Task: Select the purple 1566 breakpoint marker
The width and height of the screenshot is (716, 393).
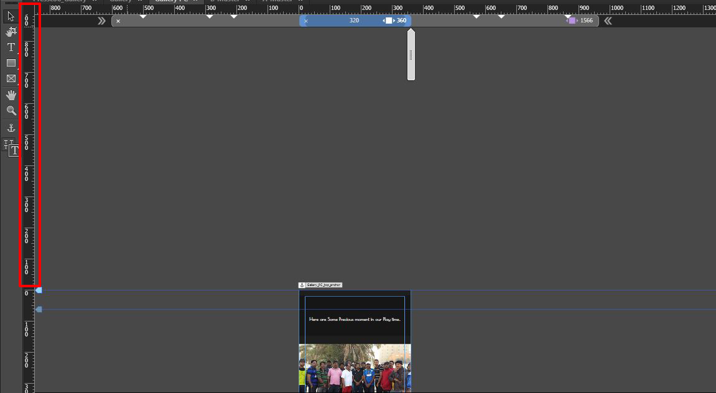Action: tap(572, 21)
